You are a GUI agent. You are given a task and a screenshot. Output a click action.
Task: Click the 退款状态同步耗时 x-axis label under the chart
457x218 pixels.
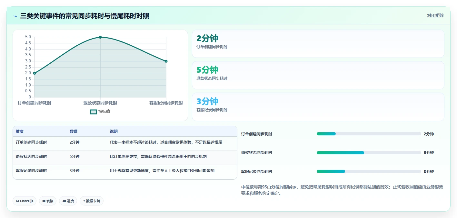[100, 103]
